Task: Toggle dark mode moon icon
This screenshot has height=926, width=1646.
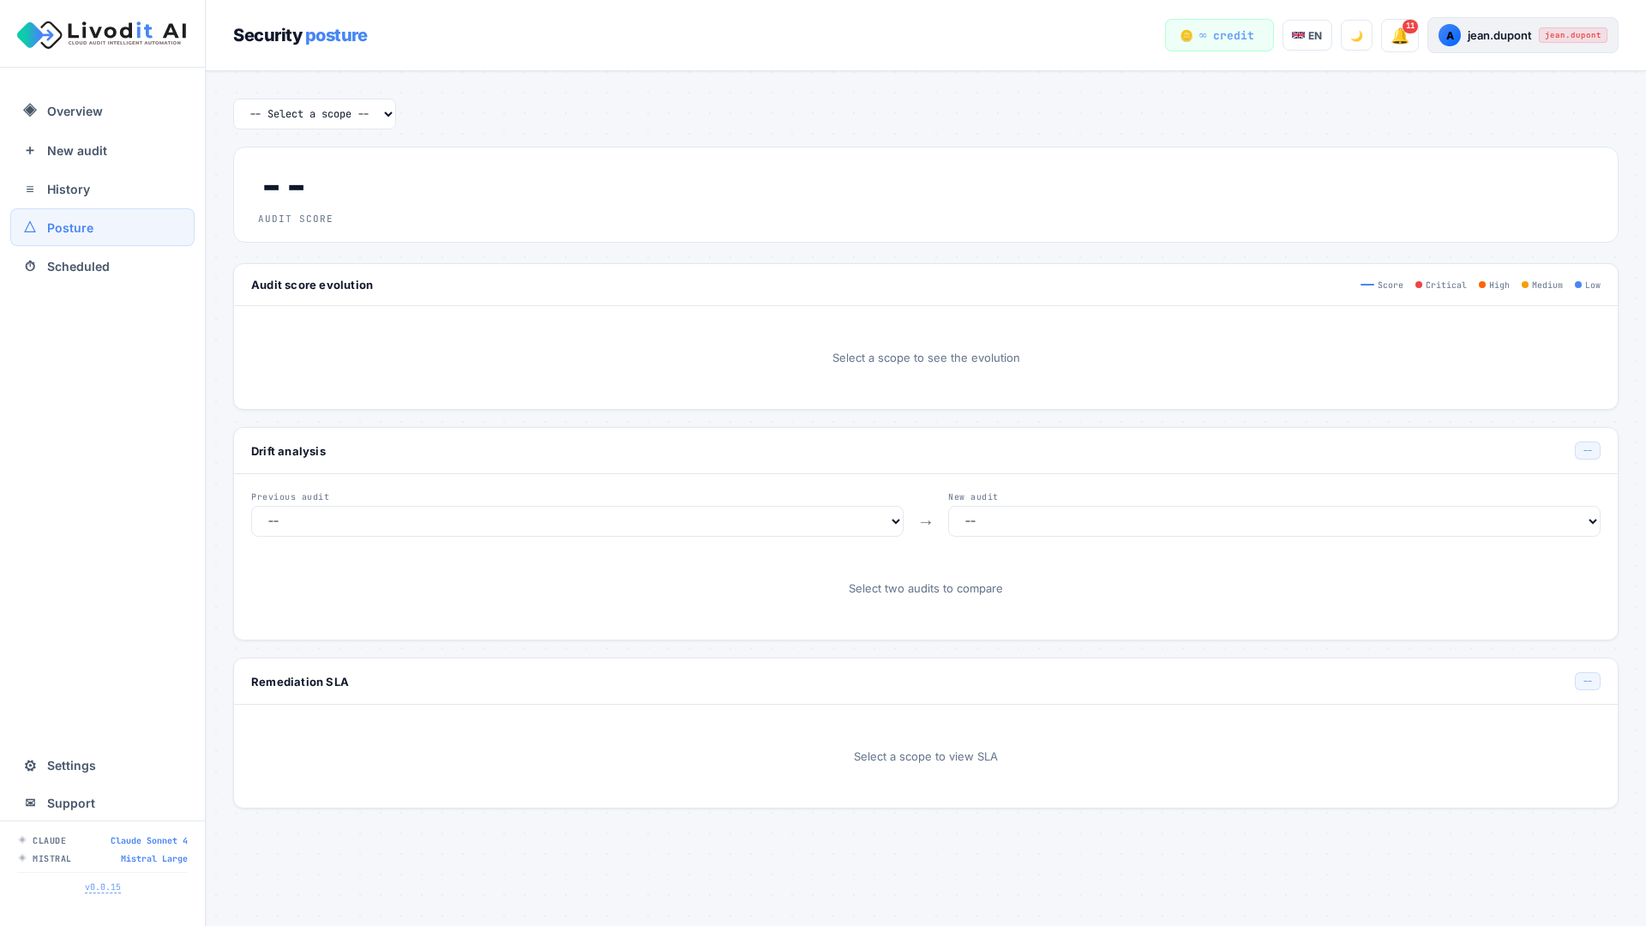Action: [1356, 36]
